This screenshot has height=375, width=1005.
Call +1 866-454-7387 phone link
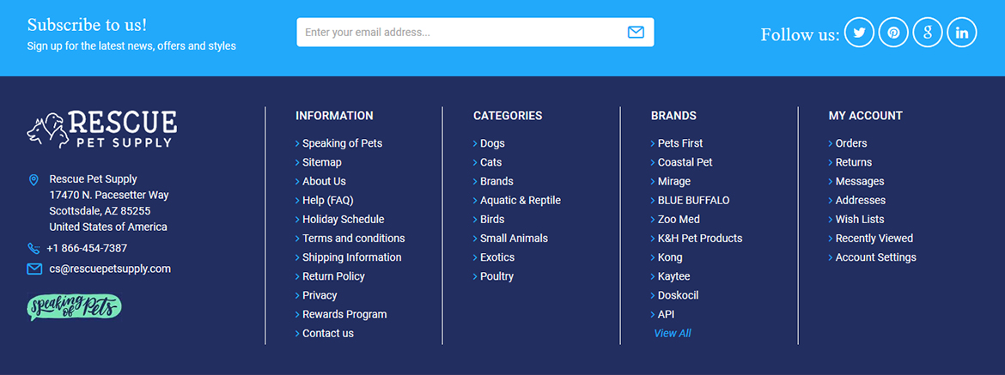tap(87, 248)
